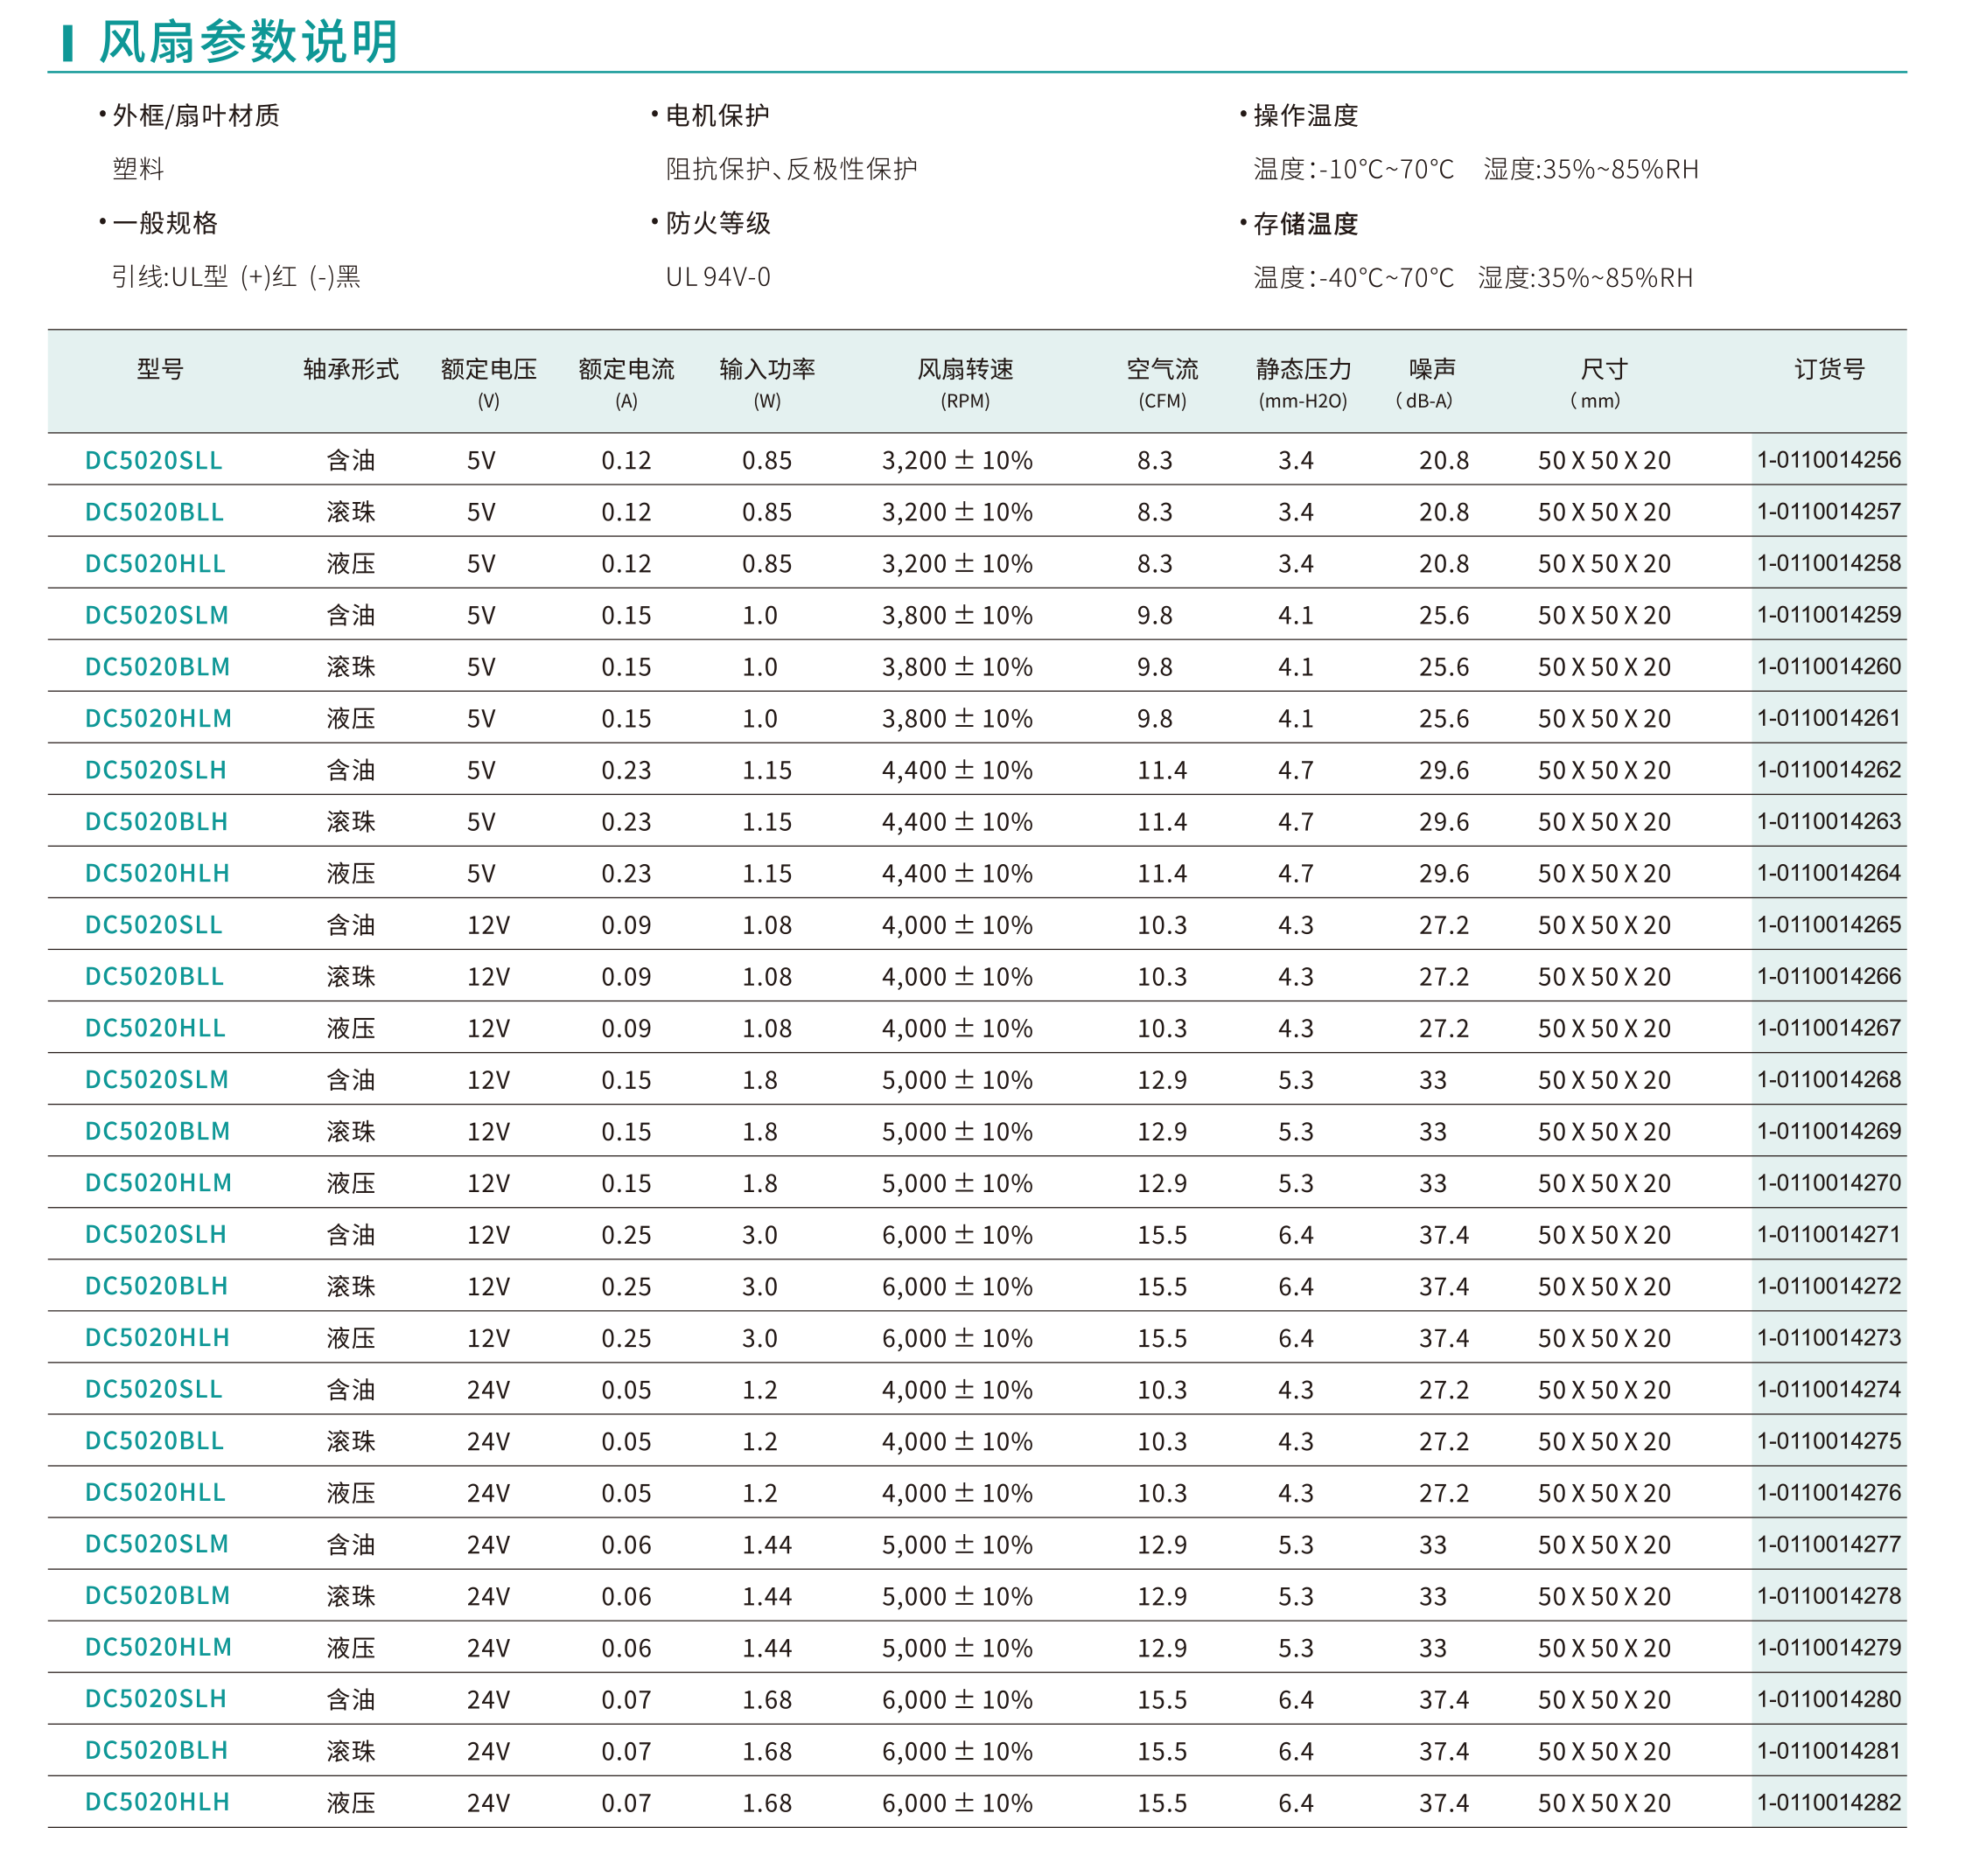1965x1876 pixels.
Task: Click the 噪声 column header
Action: click(1431, 369)
